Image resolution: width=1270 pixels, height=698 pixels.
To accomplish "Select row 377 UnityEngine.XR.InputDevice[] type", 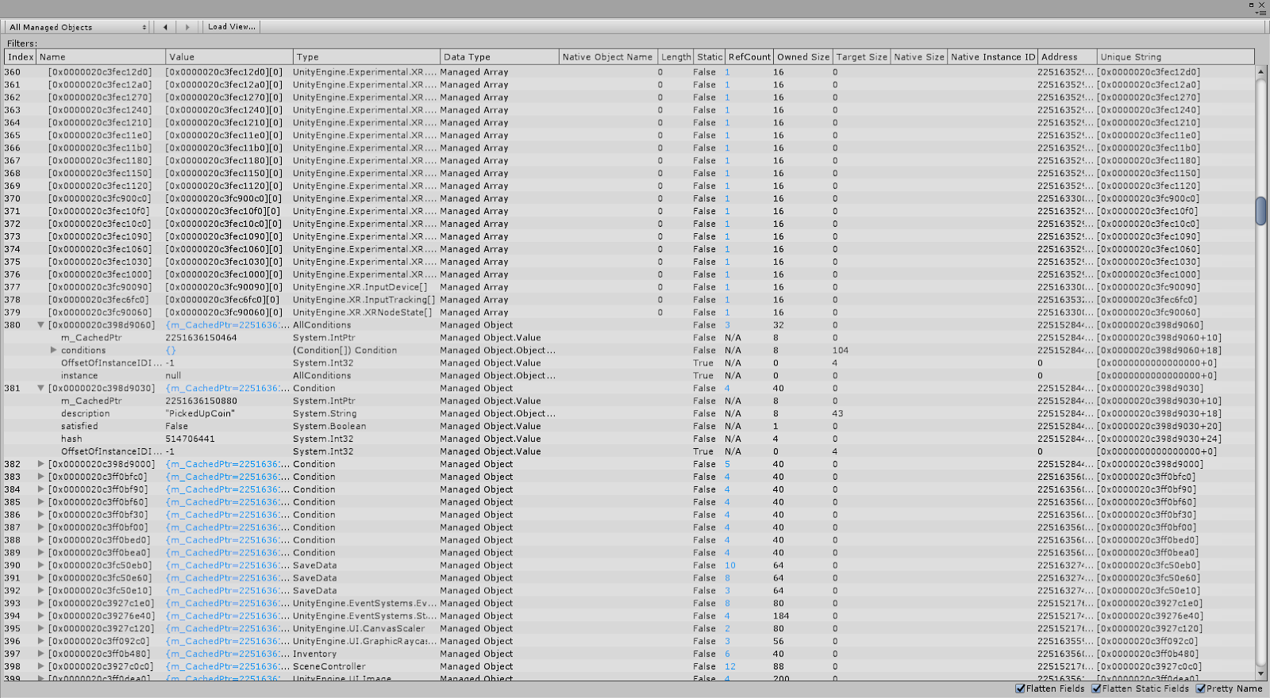I will pyautogui.click(x=360, y=287).
